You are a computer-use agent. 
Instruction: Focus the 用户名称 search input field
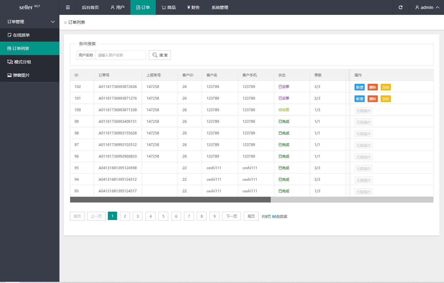120,55
